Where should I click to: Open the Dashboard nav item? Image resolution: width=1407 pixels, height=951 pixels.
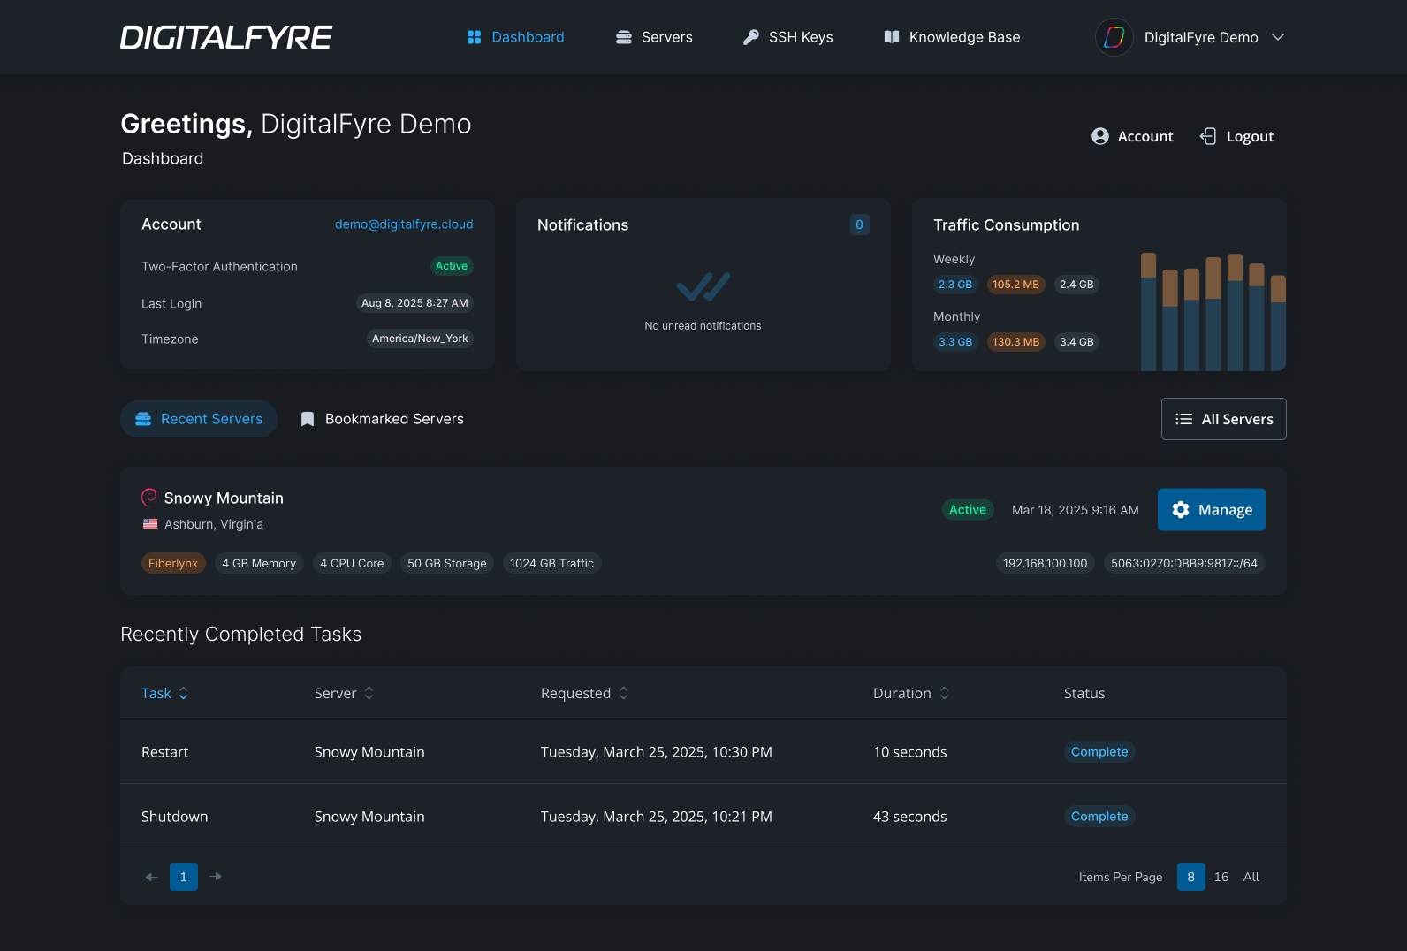[x=516, y=37]
